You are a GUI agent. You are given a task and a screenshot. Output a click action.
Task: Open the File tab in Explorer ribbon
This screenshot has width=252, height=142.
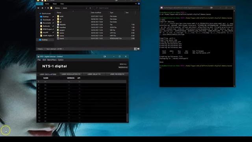39,4
